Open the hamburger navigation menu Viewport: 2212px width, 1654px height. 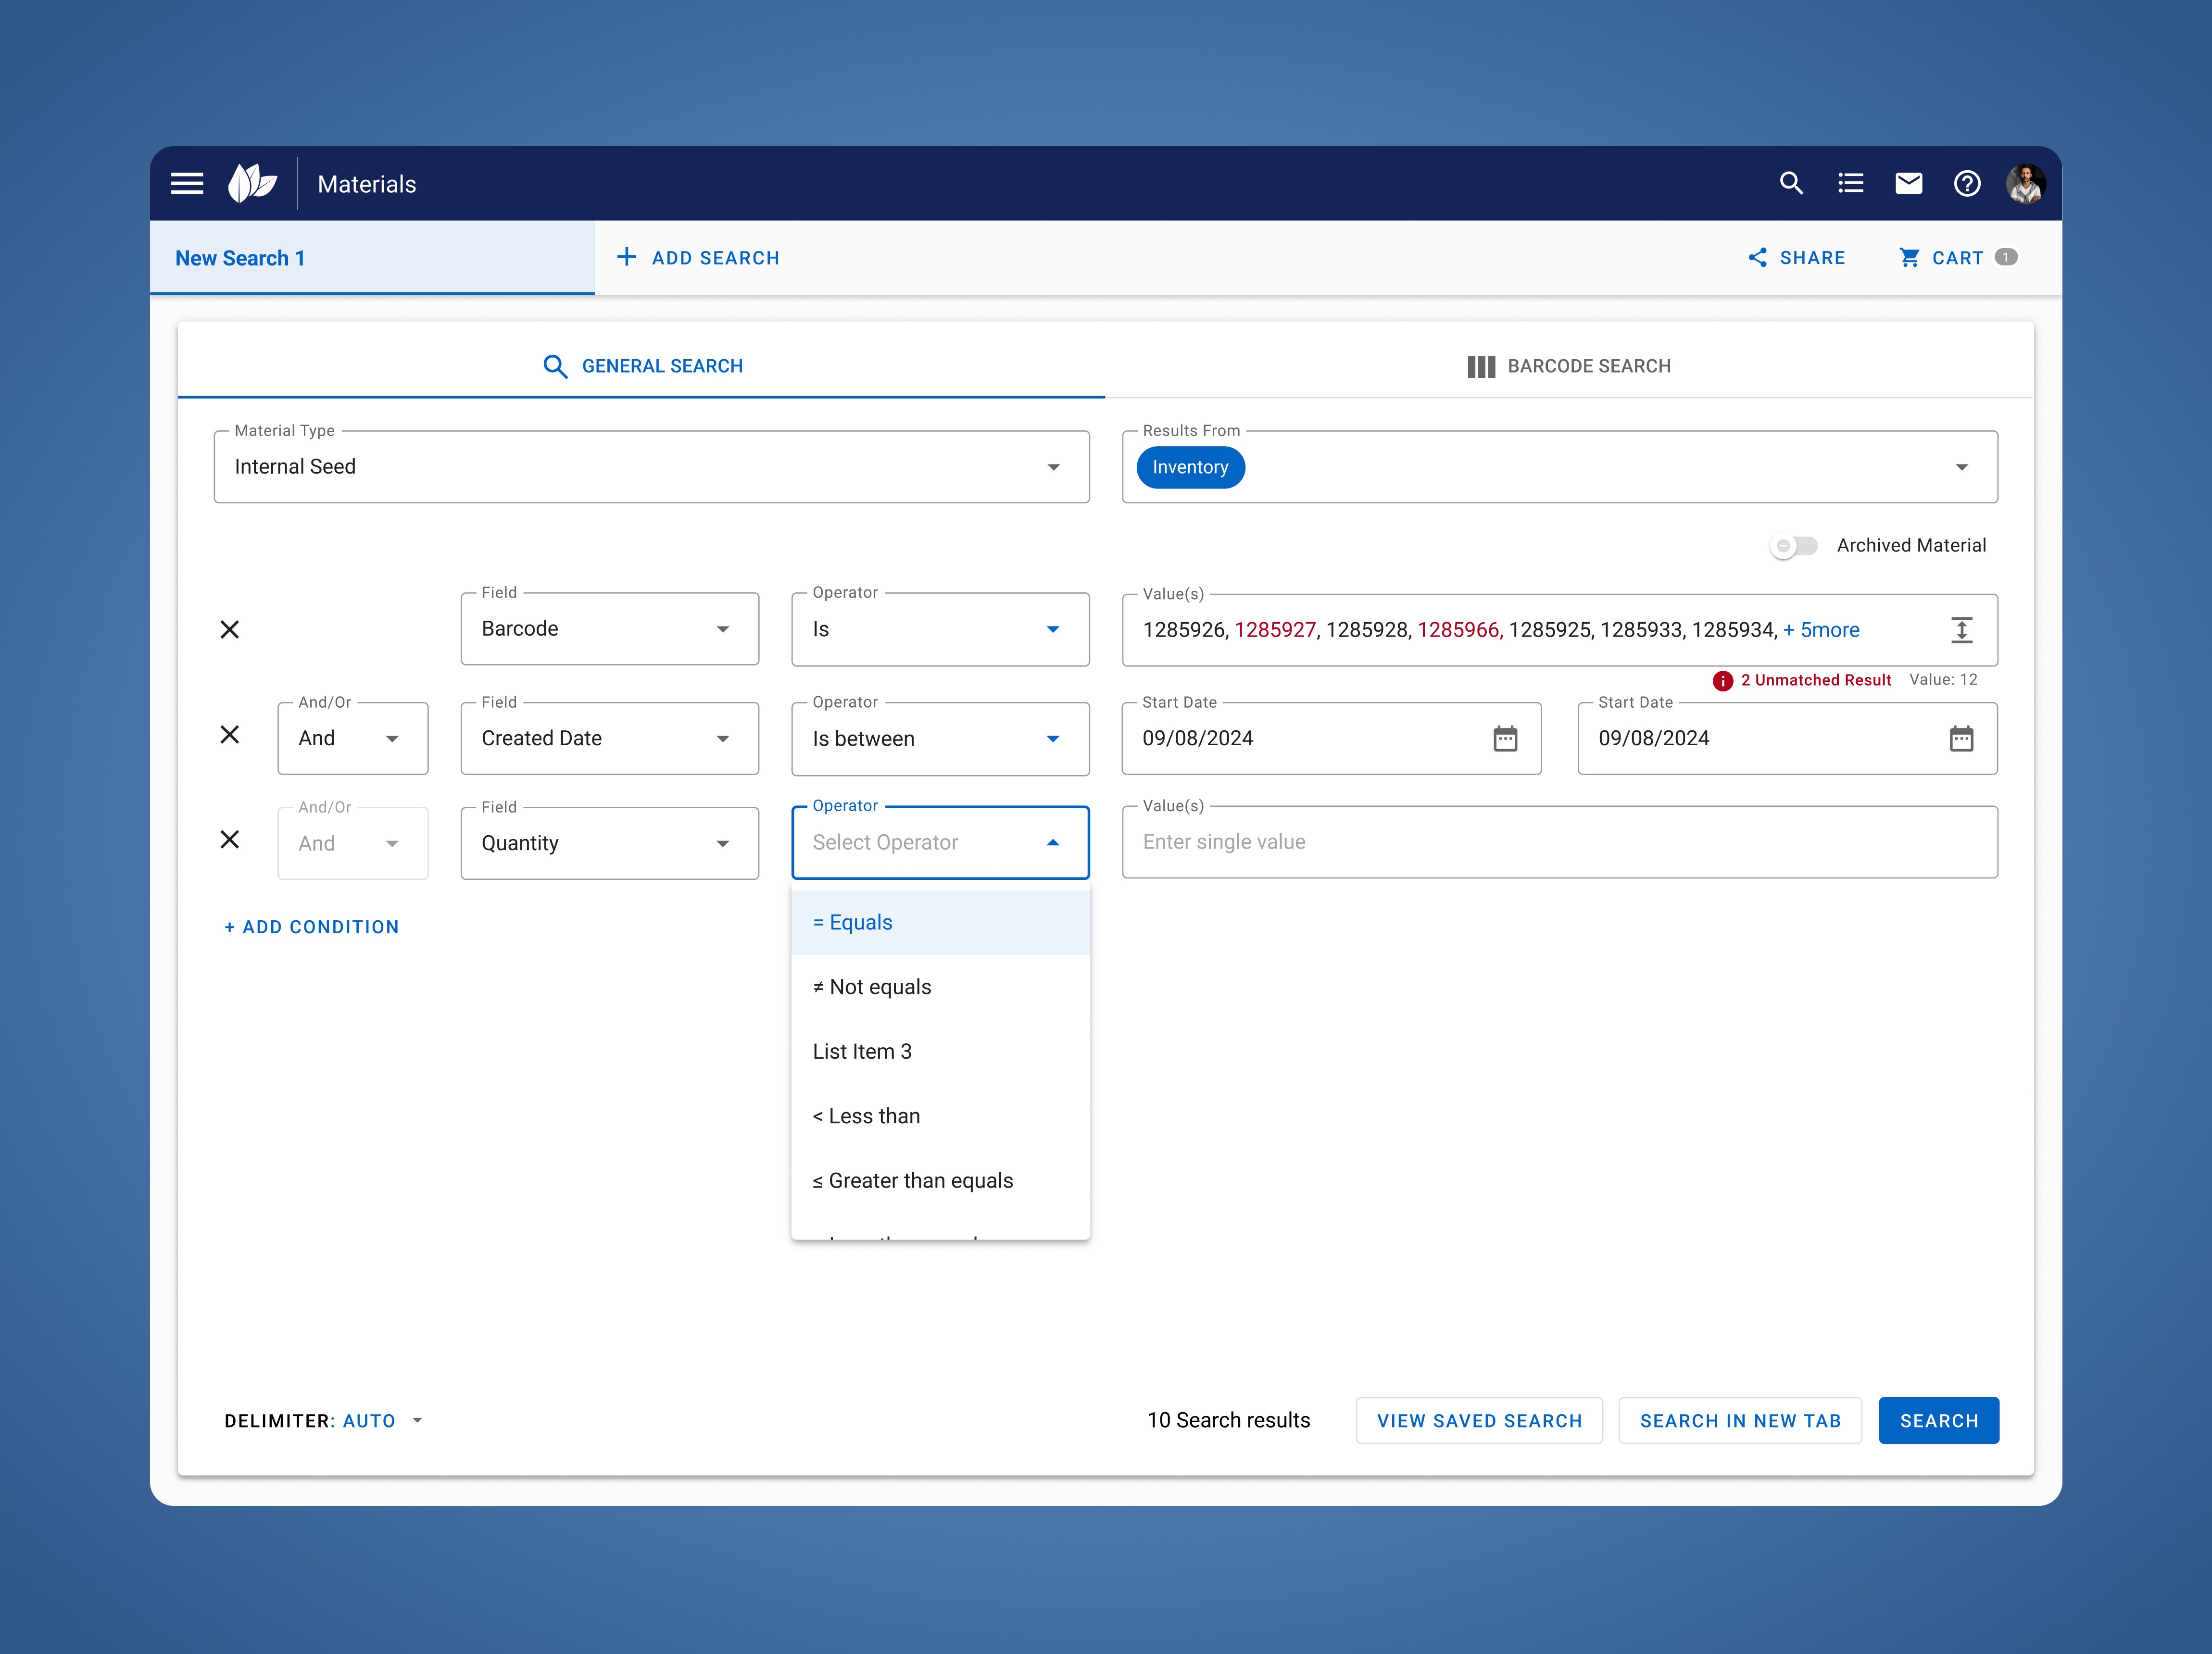click(187, 184)
